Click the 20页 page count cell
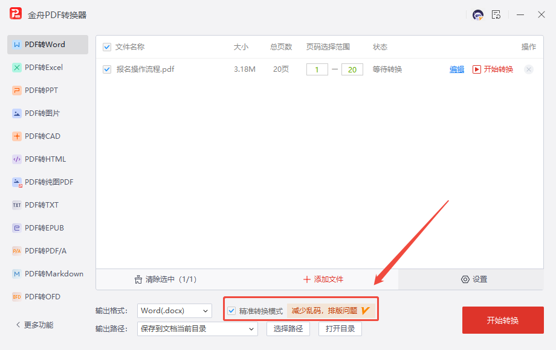The image size is (556, 350). pos(281,69)
